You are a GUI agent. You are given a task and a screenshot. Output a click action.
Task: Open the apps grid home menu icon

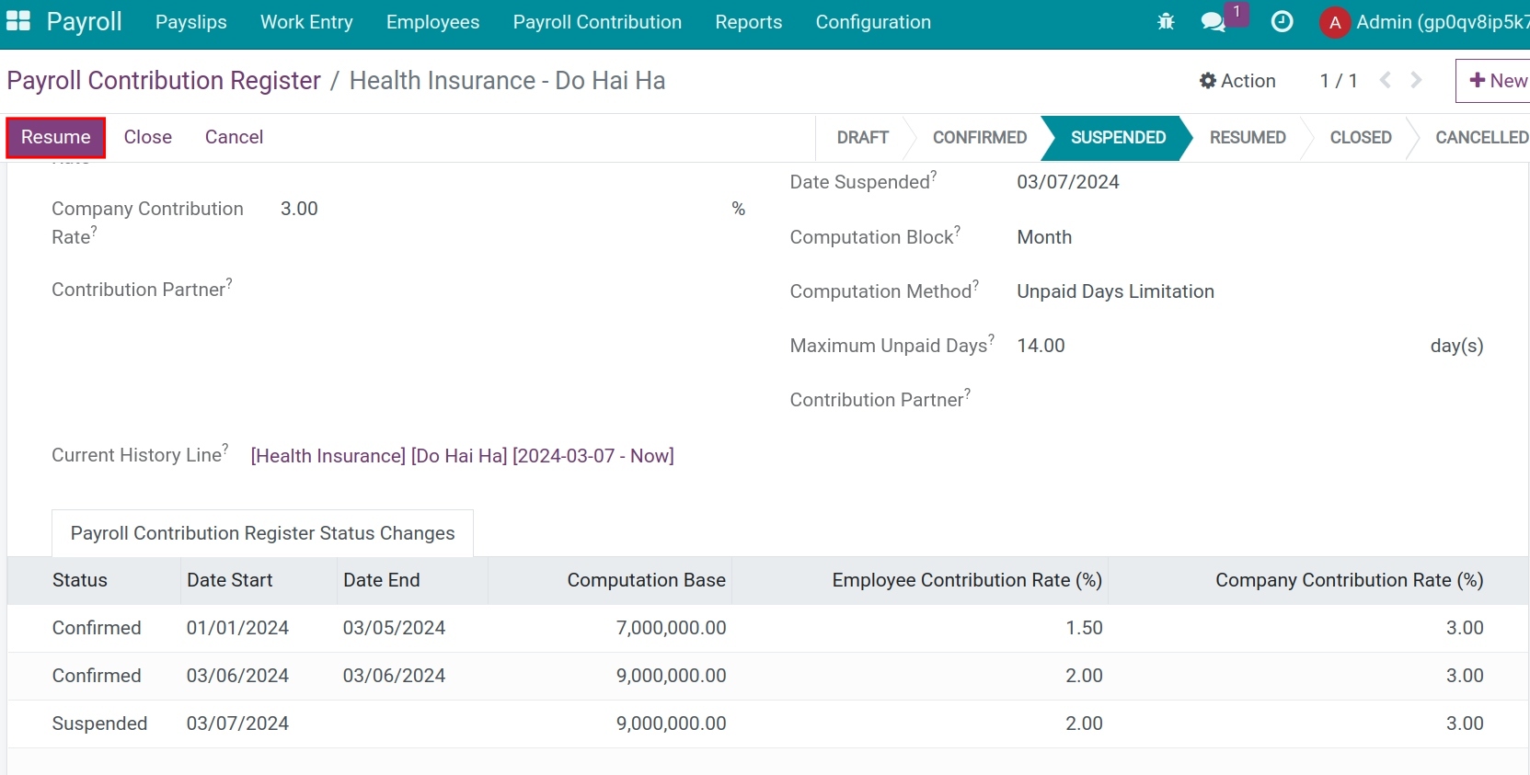point(18,21)
